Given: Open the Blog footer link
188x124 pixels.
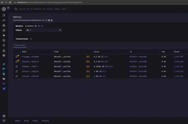Looking at the screenshot, I should pyautogui.click(x=26, y=121).
